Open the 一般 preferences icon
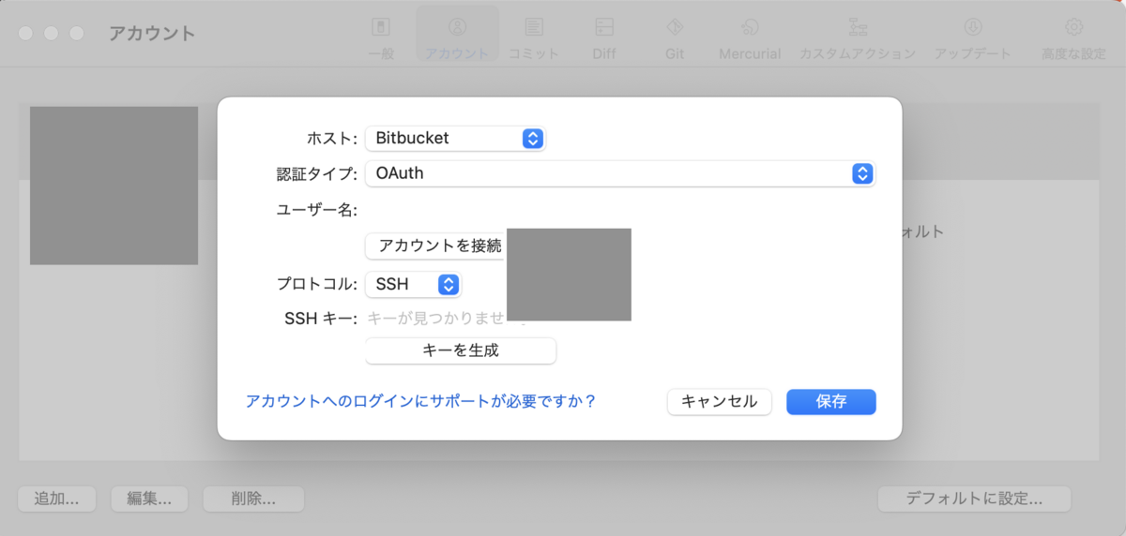1126x536 pixels. point(380,26)
